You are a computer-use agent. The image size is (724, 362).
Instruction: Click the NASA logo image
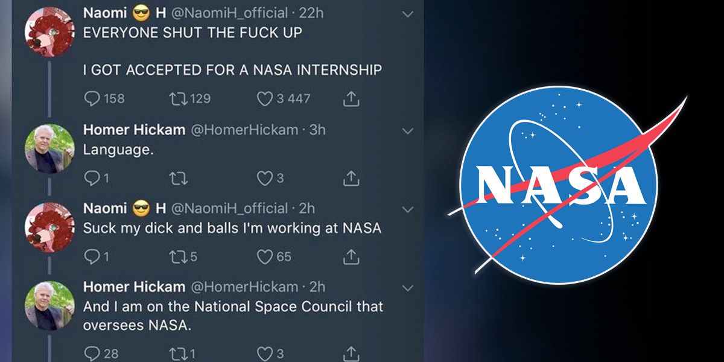click(x=558, y=184)
